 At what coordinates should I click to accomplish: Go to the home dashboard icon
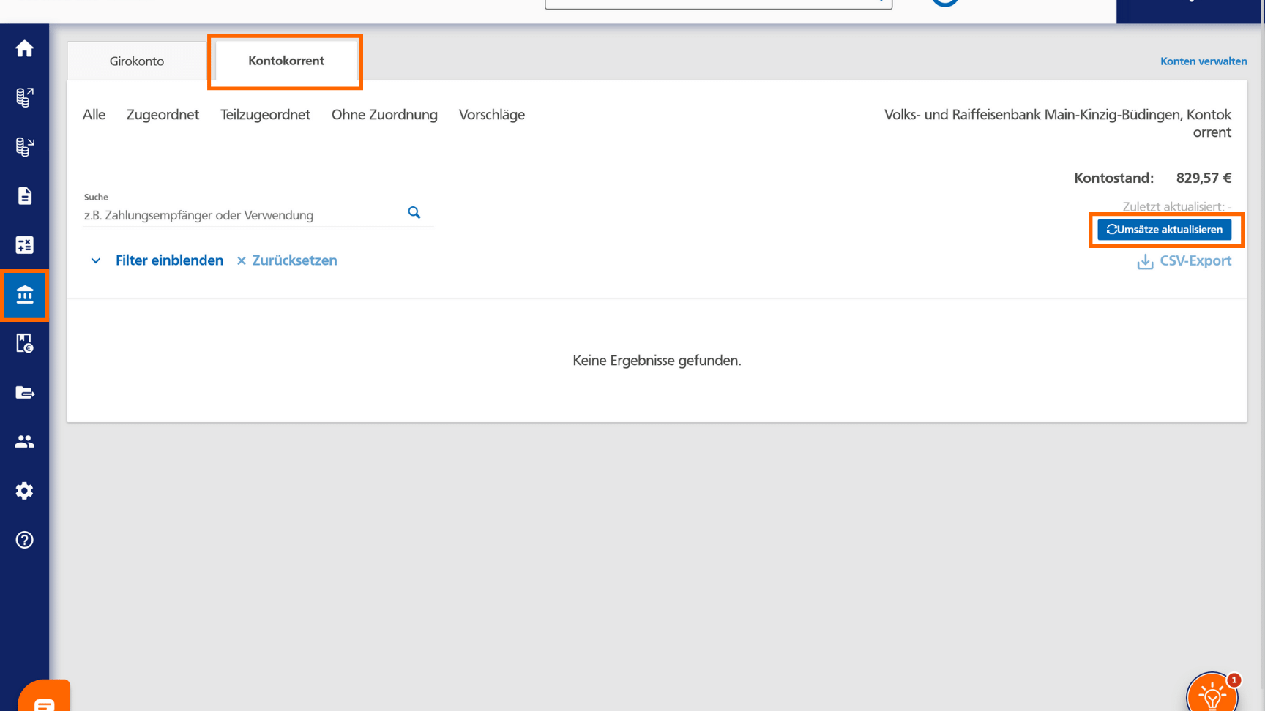click(24, 49)
